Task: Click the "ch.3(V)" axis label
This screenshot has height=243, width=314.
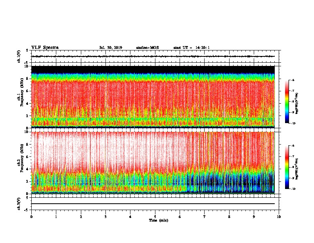Action: (x=19, y=204)
